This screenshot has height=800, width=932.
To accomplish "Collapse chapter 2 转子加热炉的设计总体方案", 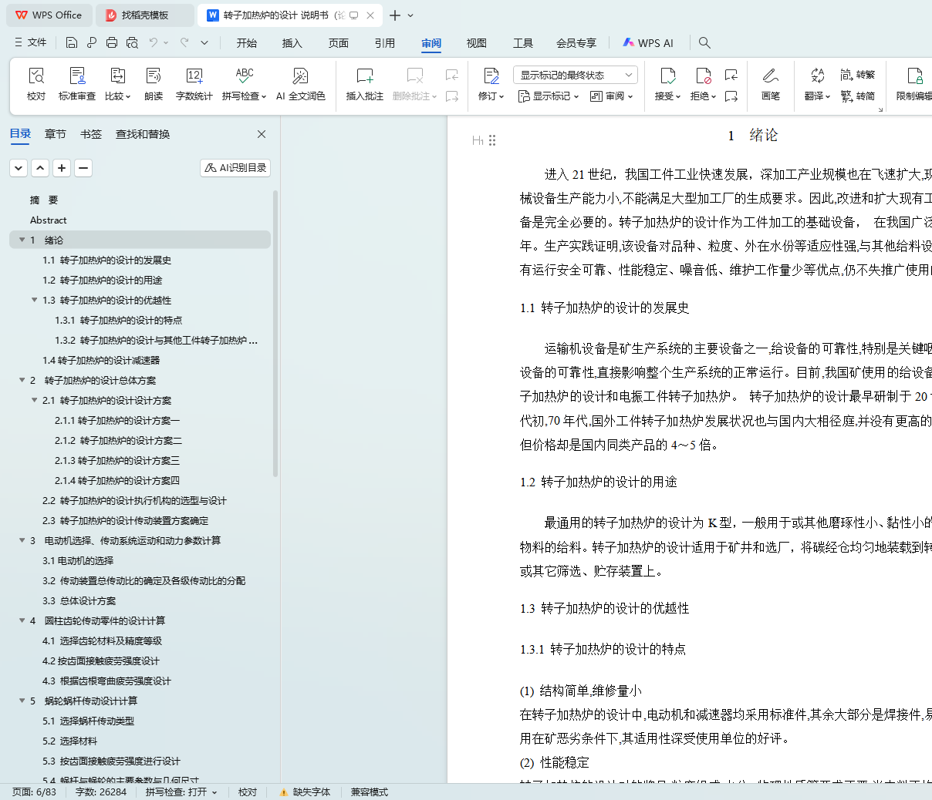I will 22,380.
